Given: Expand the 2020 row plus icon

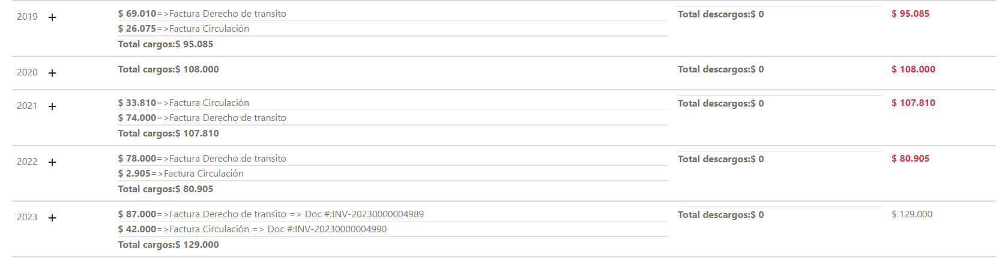Looking at the screenshot, I should tap(52, 73).
